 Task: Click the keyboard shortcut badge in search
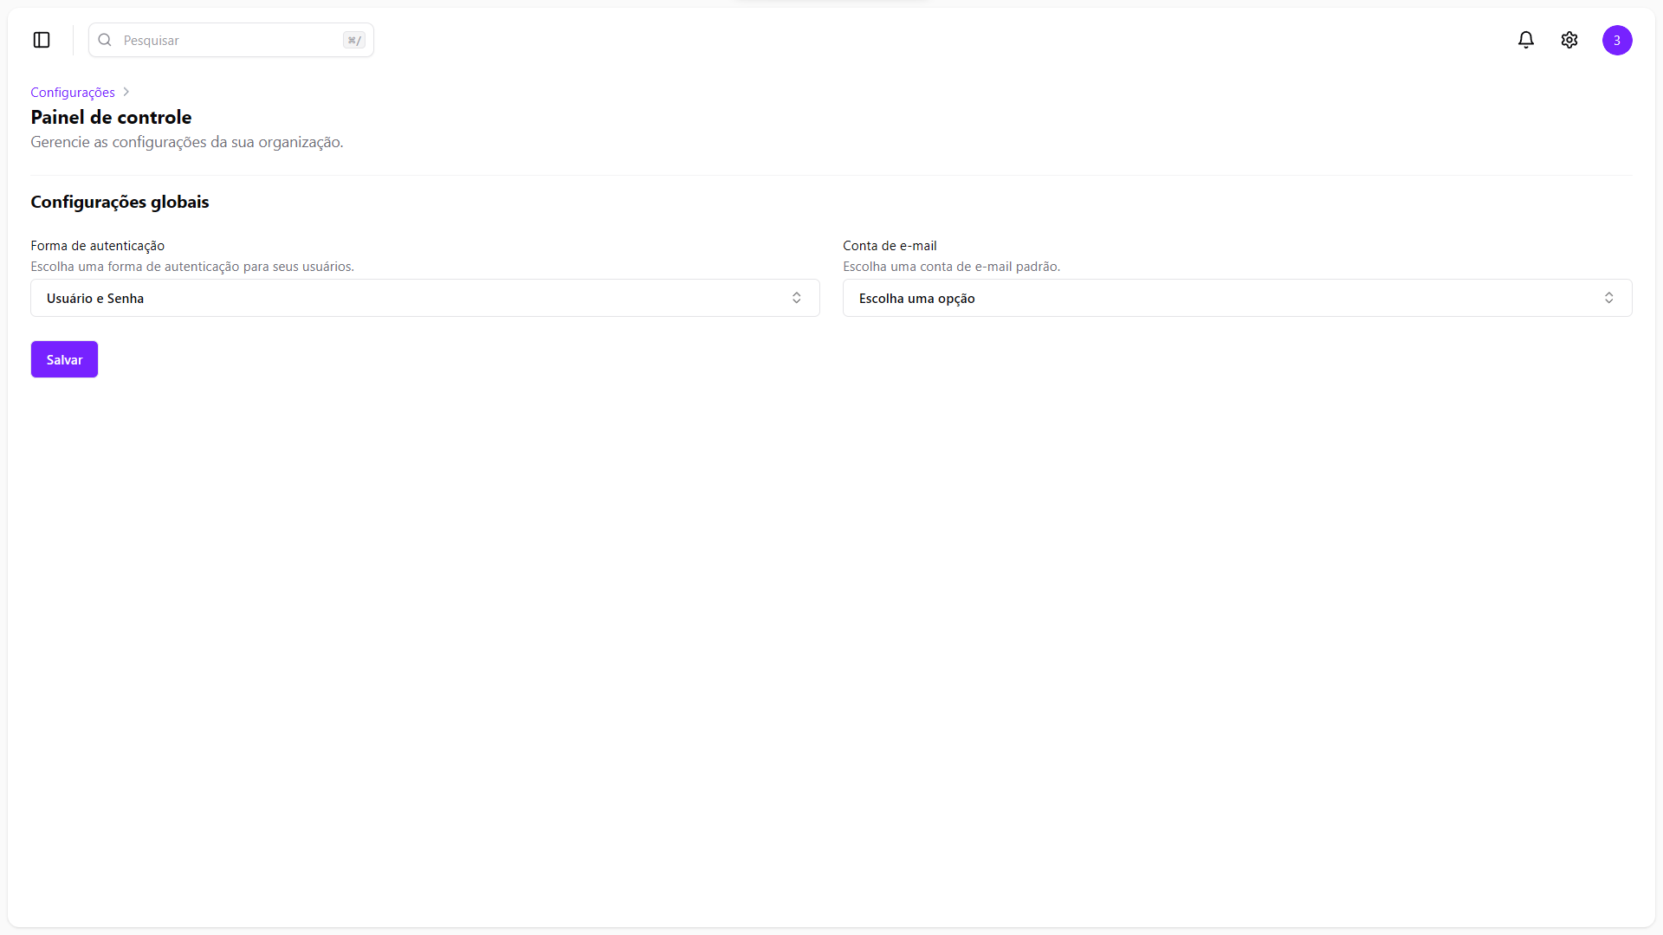click(353, 40)
